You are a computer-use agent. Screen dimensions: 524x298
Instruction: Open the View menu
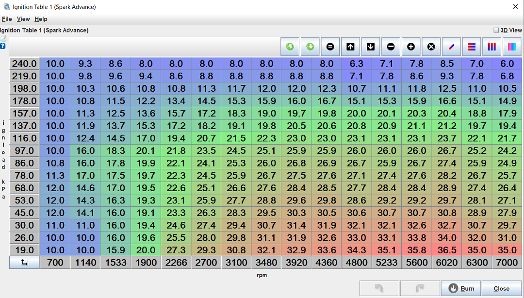point(23,19)
